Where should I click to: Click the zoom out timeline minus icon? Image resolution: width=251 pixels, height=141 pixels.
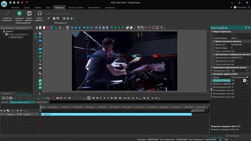(7, 98)
